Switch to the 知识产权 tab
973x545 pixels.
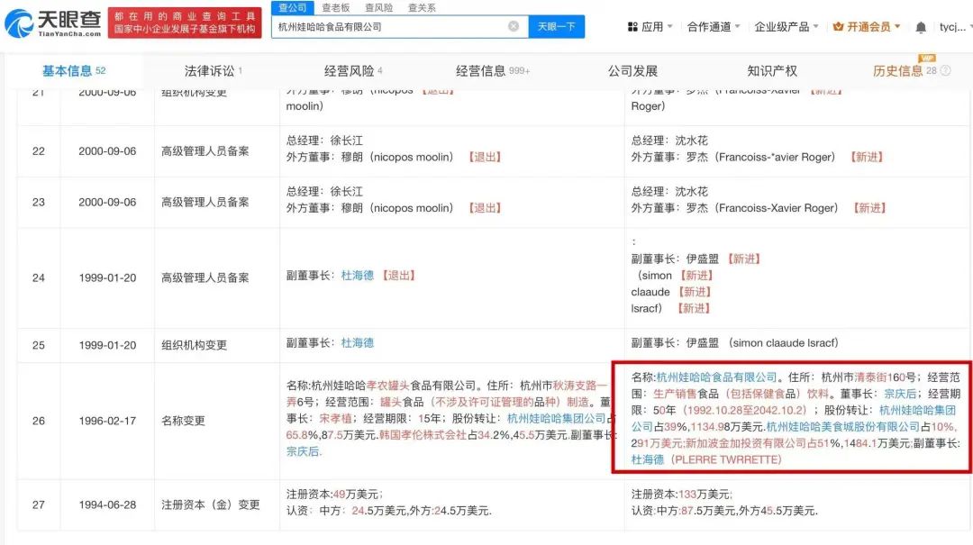point(772,71)
